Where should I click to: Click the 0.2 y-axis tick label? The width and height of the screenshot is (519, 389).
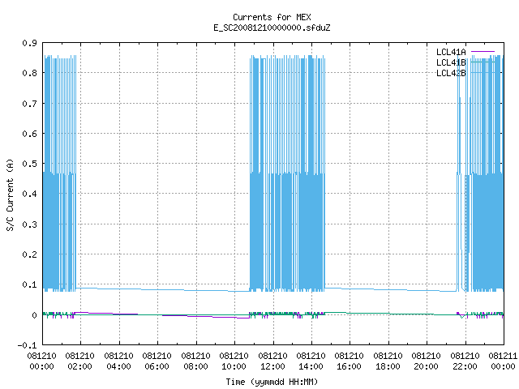click(29, 254)
